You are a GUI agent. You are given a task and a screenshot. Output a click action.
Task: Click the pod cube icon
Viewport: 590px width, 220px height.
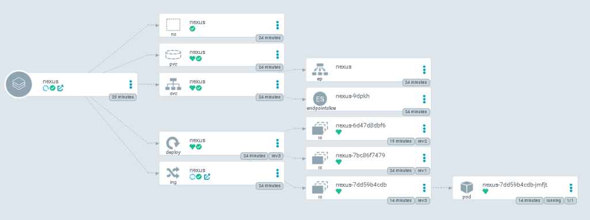(467, 187)
